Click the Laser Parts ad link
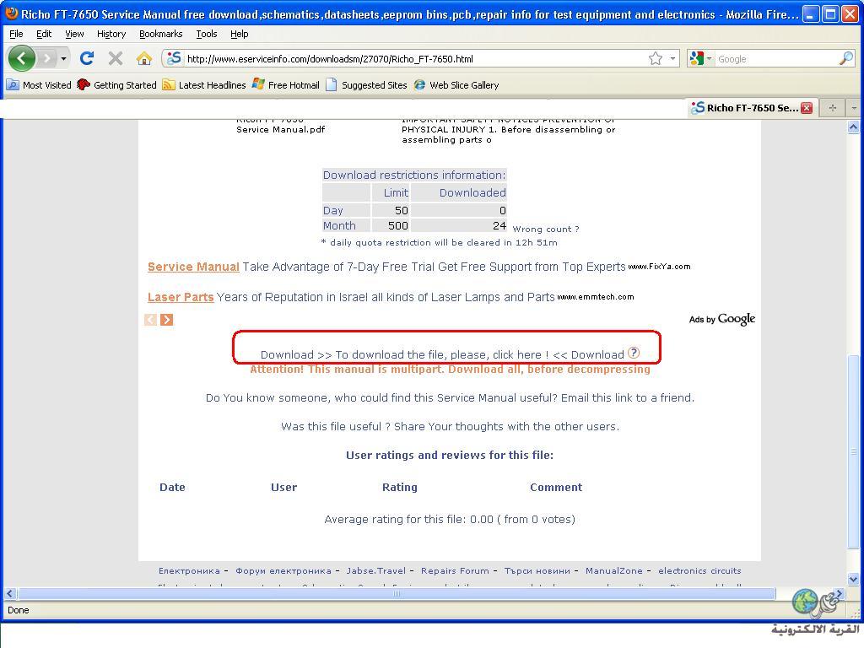The image size is (864, 648). [181, 297]
